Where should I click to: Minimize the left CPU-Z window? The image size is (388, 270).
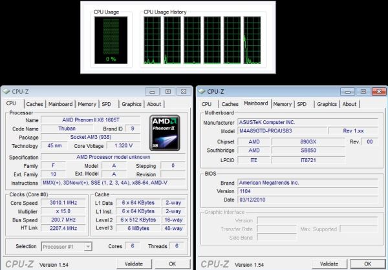[x=152, y=92]
